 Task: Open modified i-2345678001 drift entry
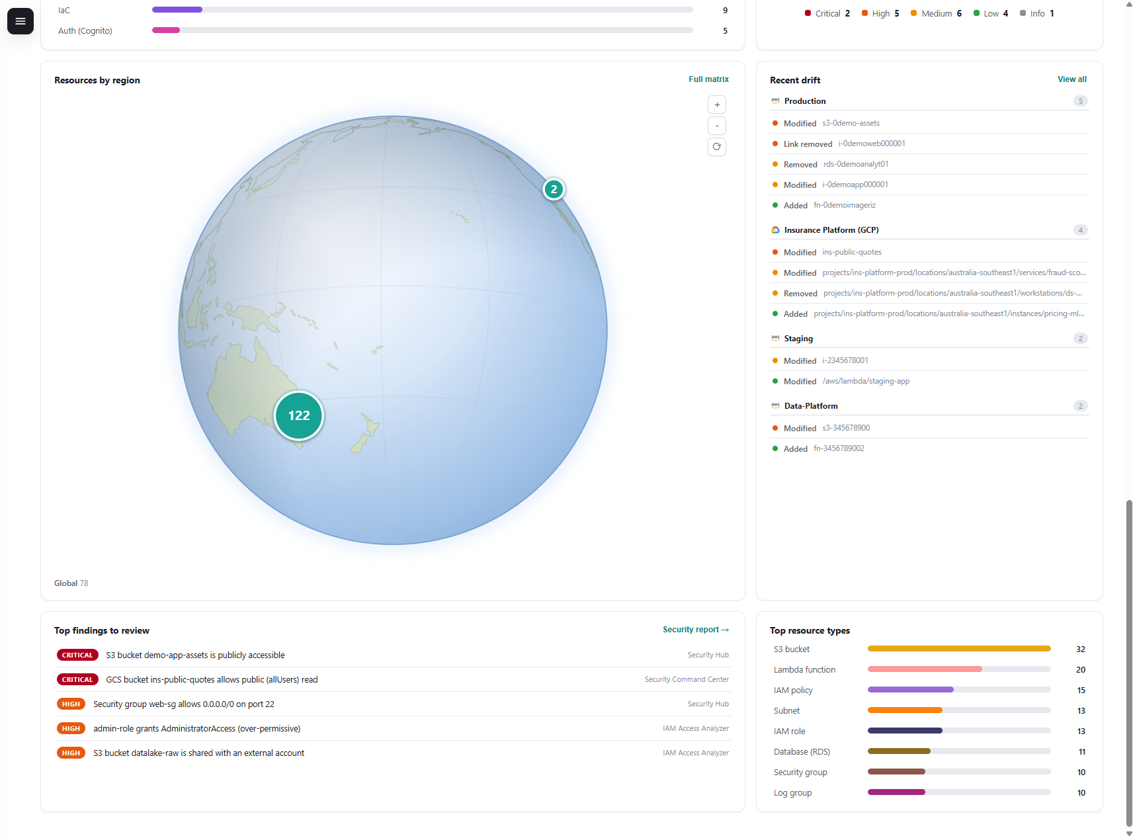pyautogui.click(x=929, y=361)
